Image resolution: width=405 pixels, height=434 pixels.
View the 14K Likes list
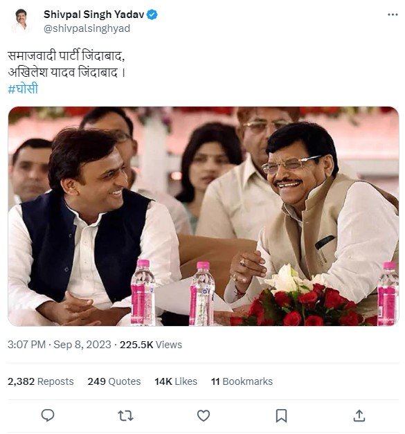pyautogui.click(x=176, y=381)
